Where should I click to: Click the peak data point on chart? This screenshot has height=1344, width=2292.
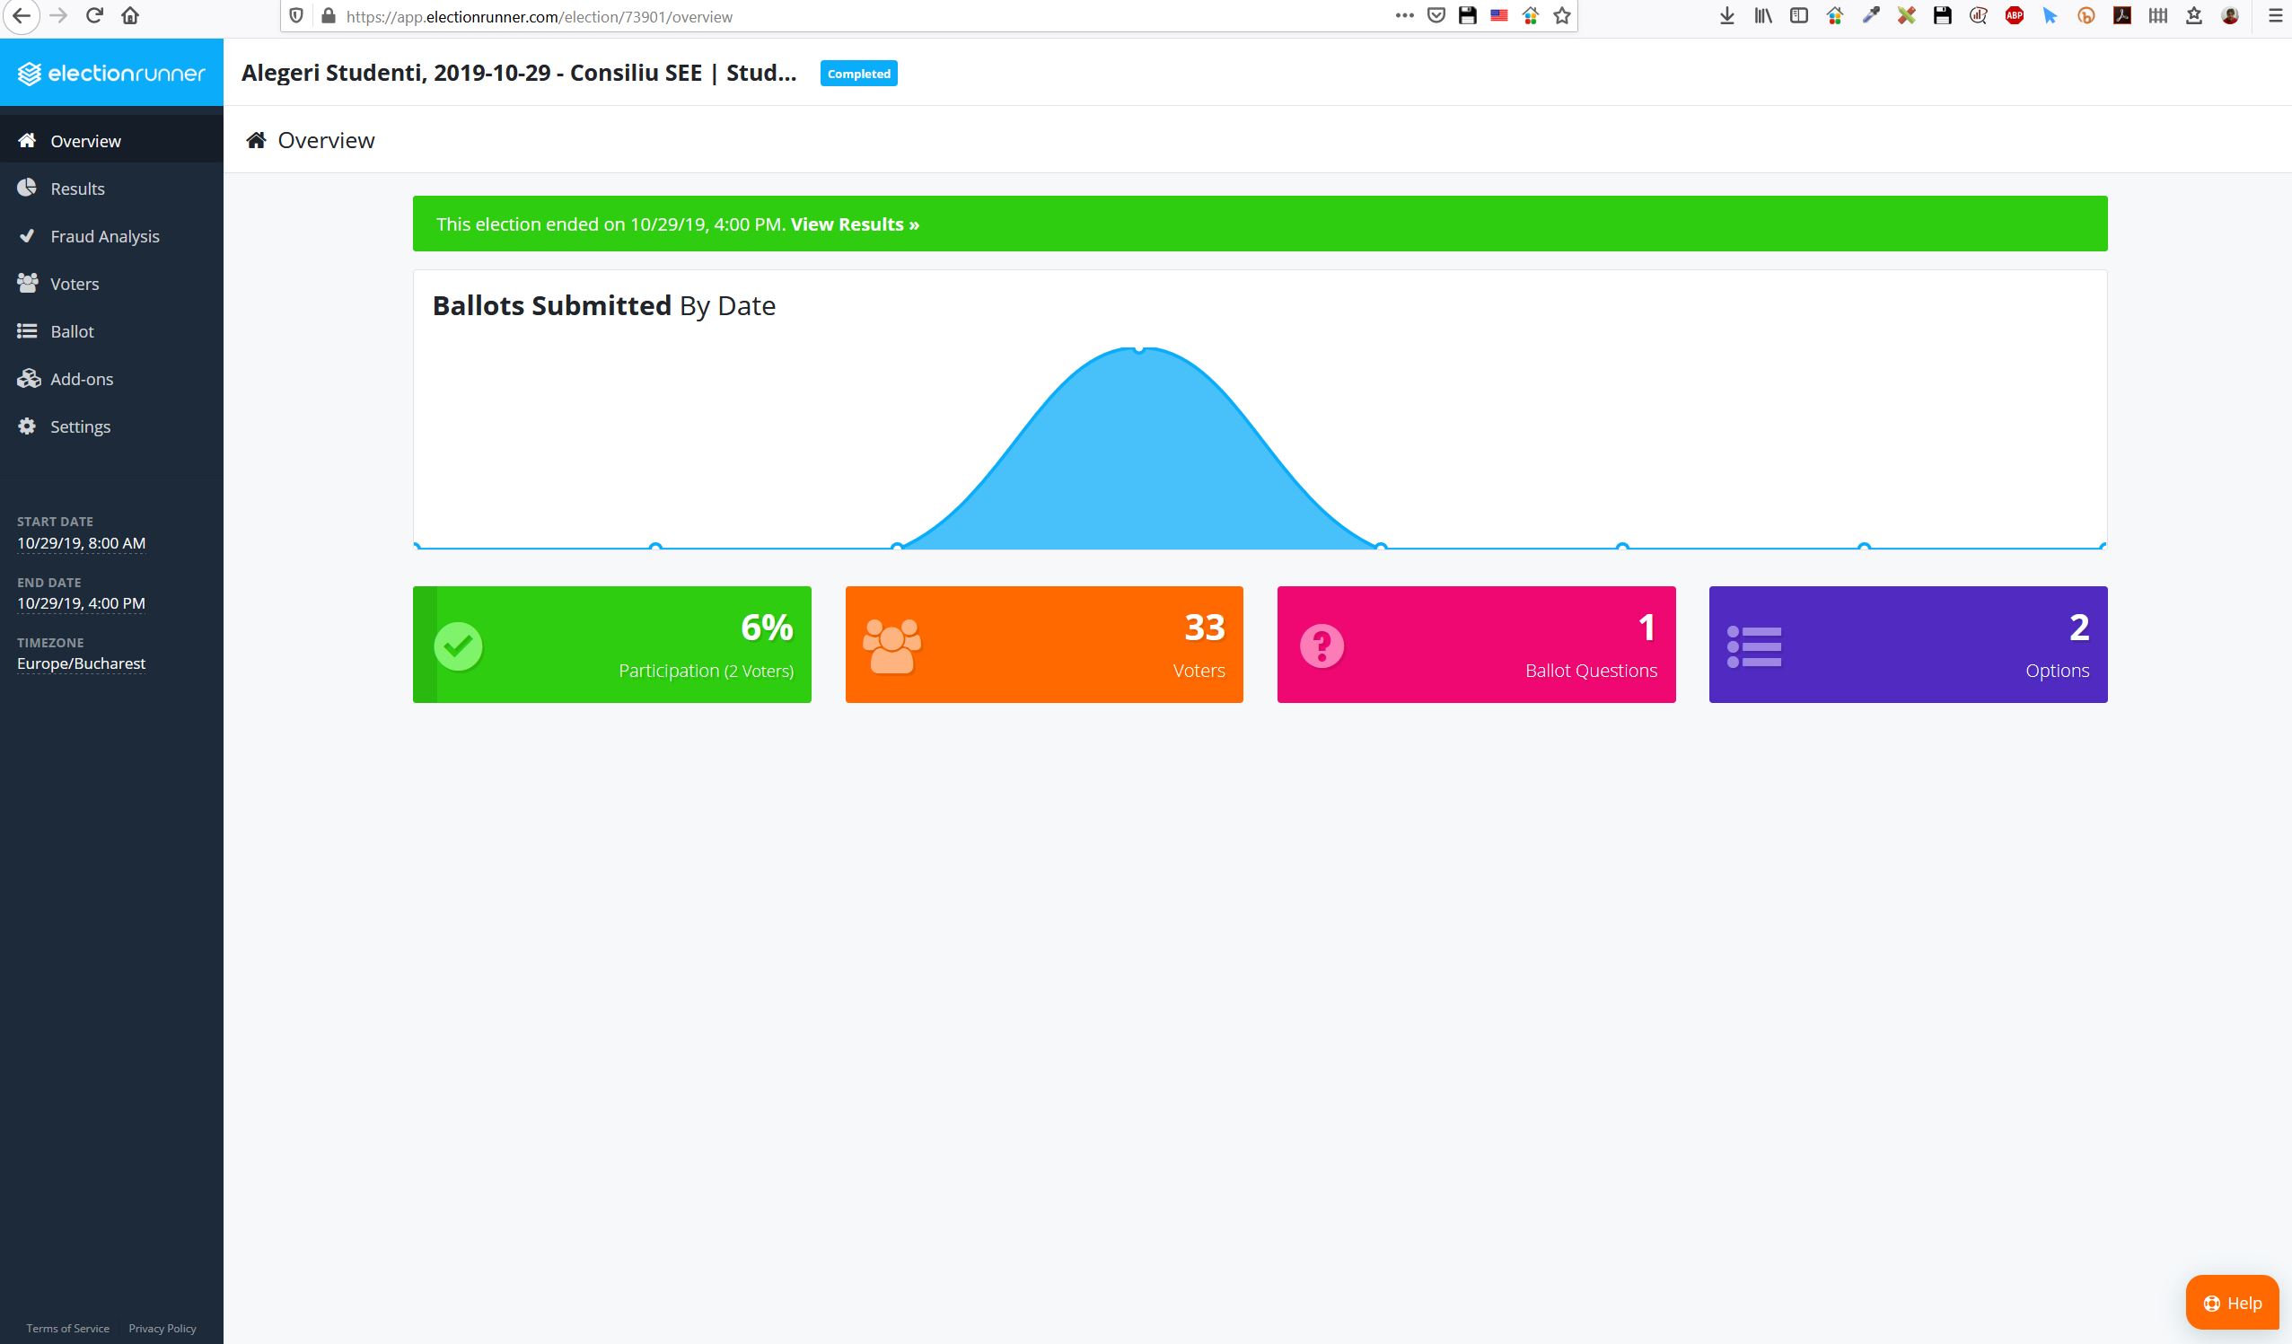[x=1138, y=348]
